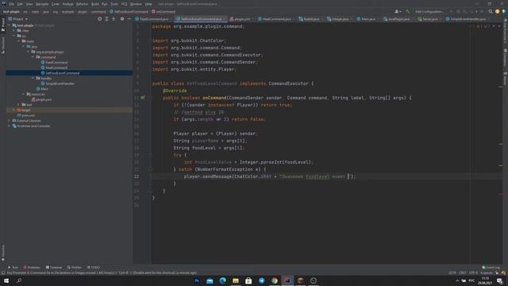Viewport: 508px width, 286px height.
Task: Click the 4 spaces indent indicator
Action: click(x=487, y=273)
